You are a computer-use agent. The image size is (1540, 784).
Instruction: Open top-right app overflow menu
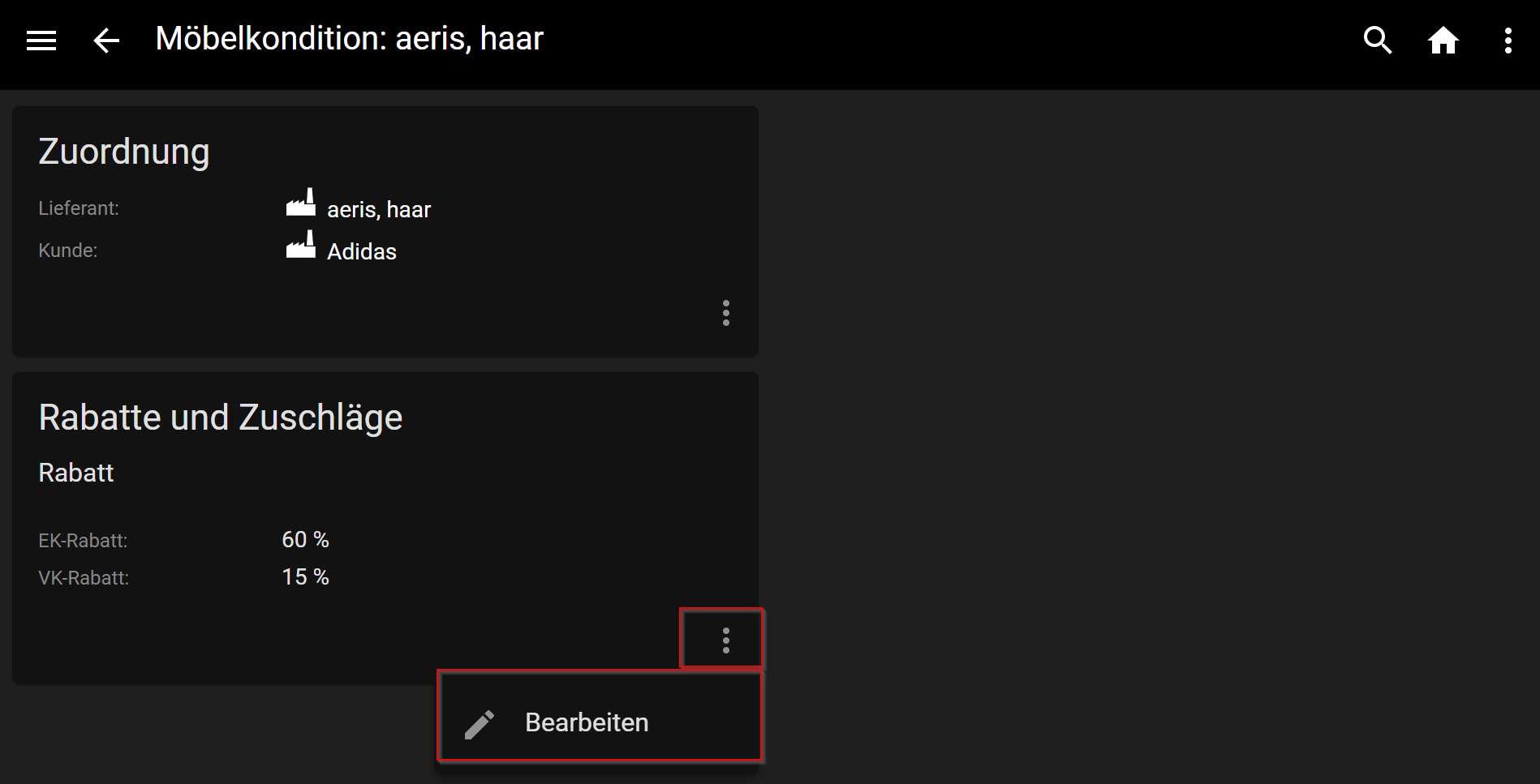click(x=1508, y=41)
